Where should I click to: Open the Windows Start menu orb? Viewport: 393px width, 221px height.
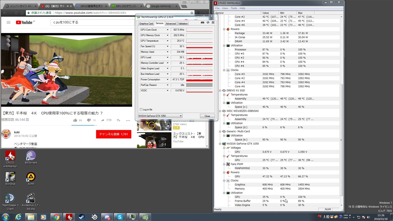click(x=5, y=217)
